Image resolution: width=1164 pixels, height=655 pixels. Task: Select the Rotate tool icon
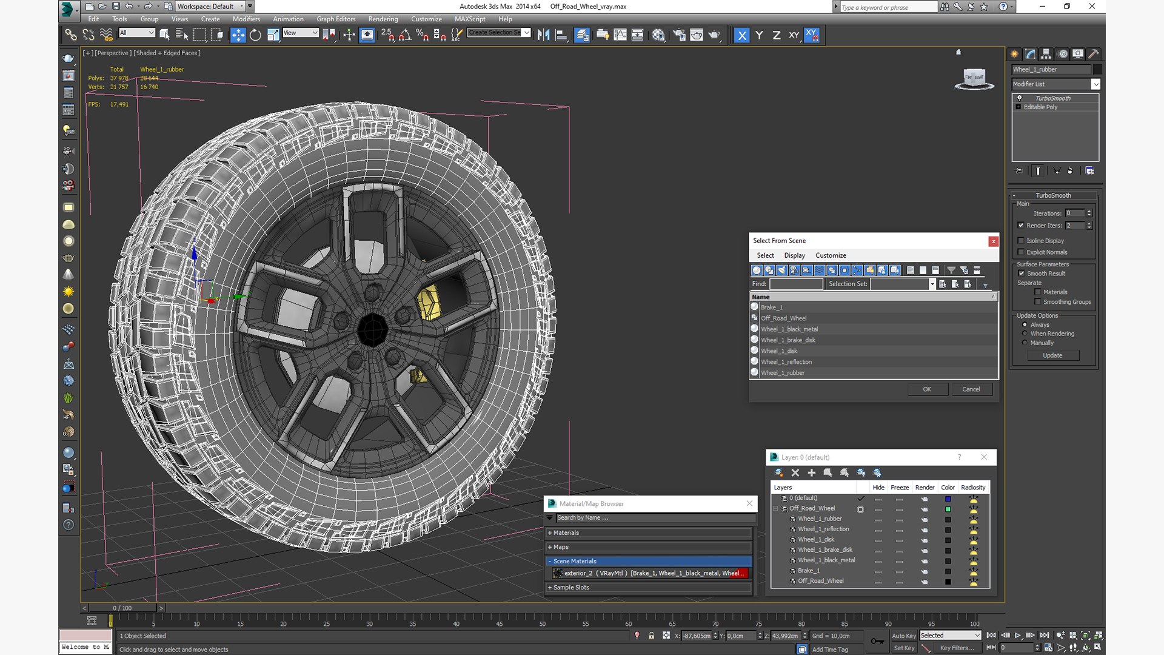coord(256,35)
